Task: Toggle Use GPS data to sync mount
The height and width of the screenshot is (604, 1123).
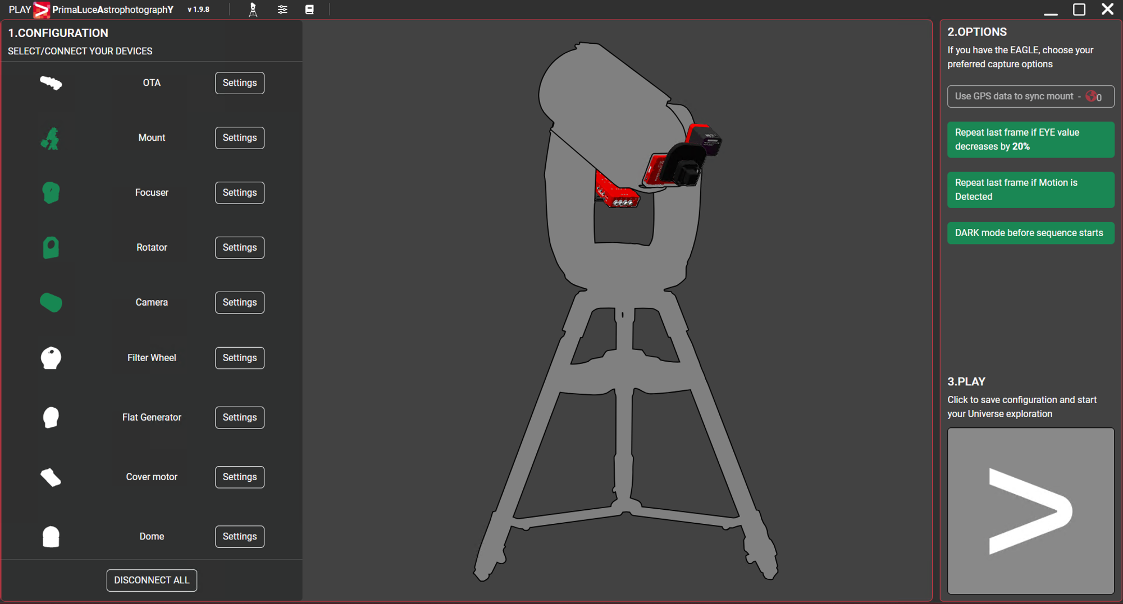Action: 1030,96
